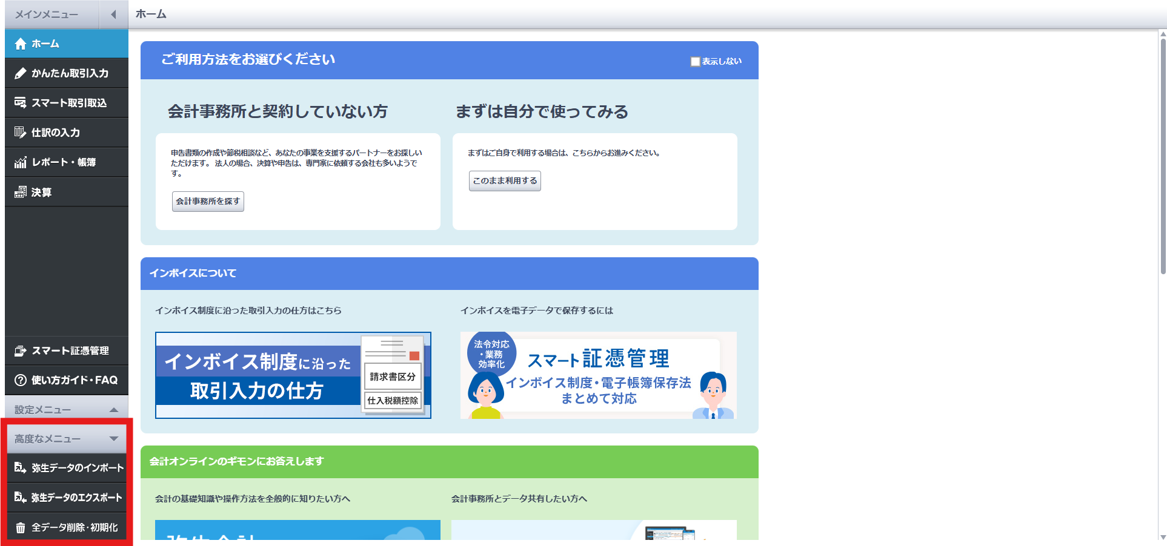Collapse the メインメニュー panel with left arrow
The image size is (1167, 546).
pos(113,15)
